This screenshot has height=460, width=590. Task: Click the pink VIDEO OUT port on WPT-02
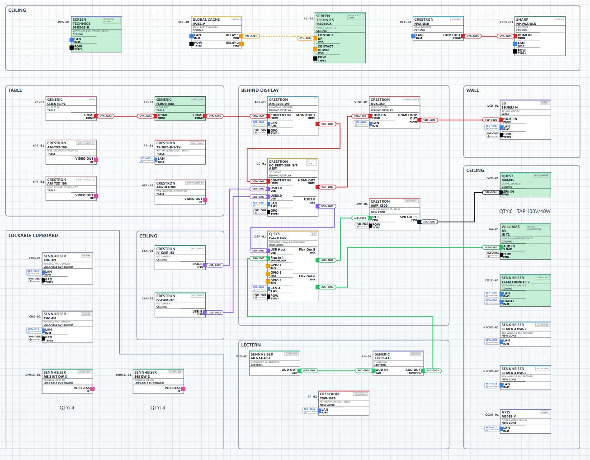96,196
